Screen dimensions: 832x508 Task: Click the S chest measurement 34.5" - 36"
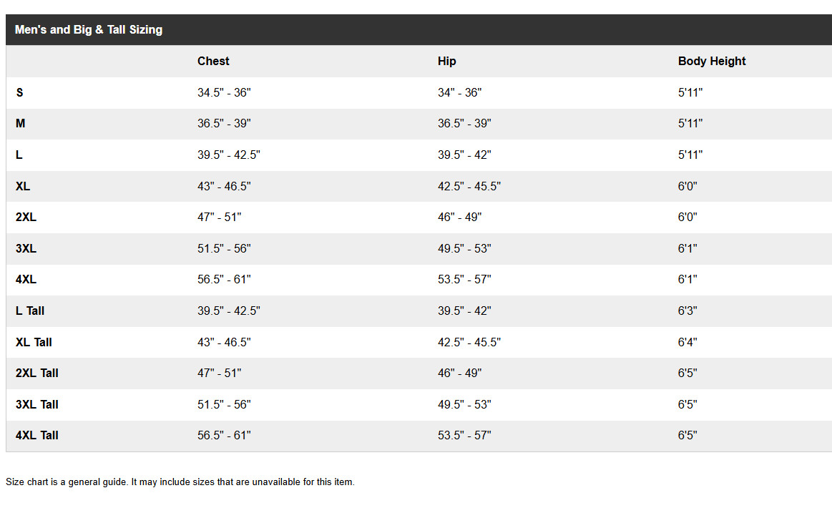pos(224,93)
